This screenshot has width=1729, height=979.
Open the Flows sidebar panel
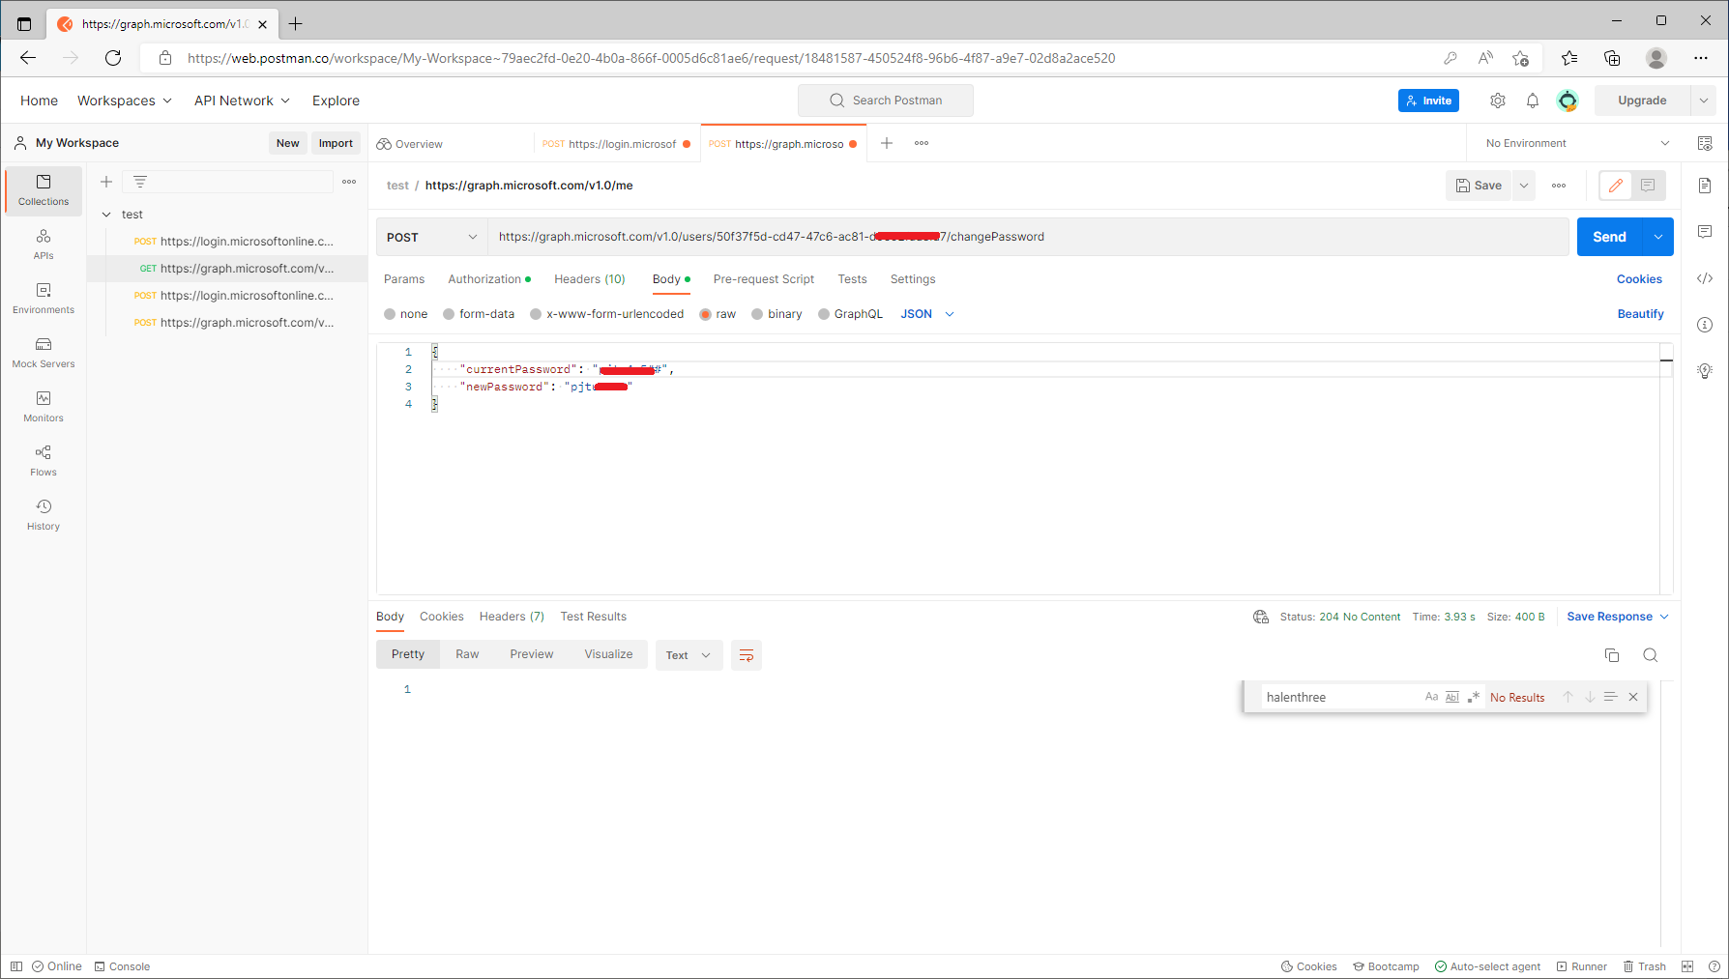point(44,460)
